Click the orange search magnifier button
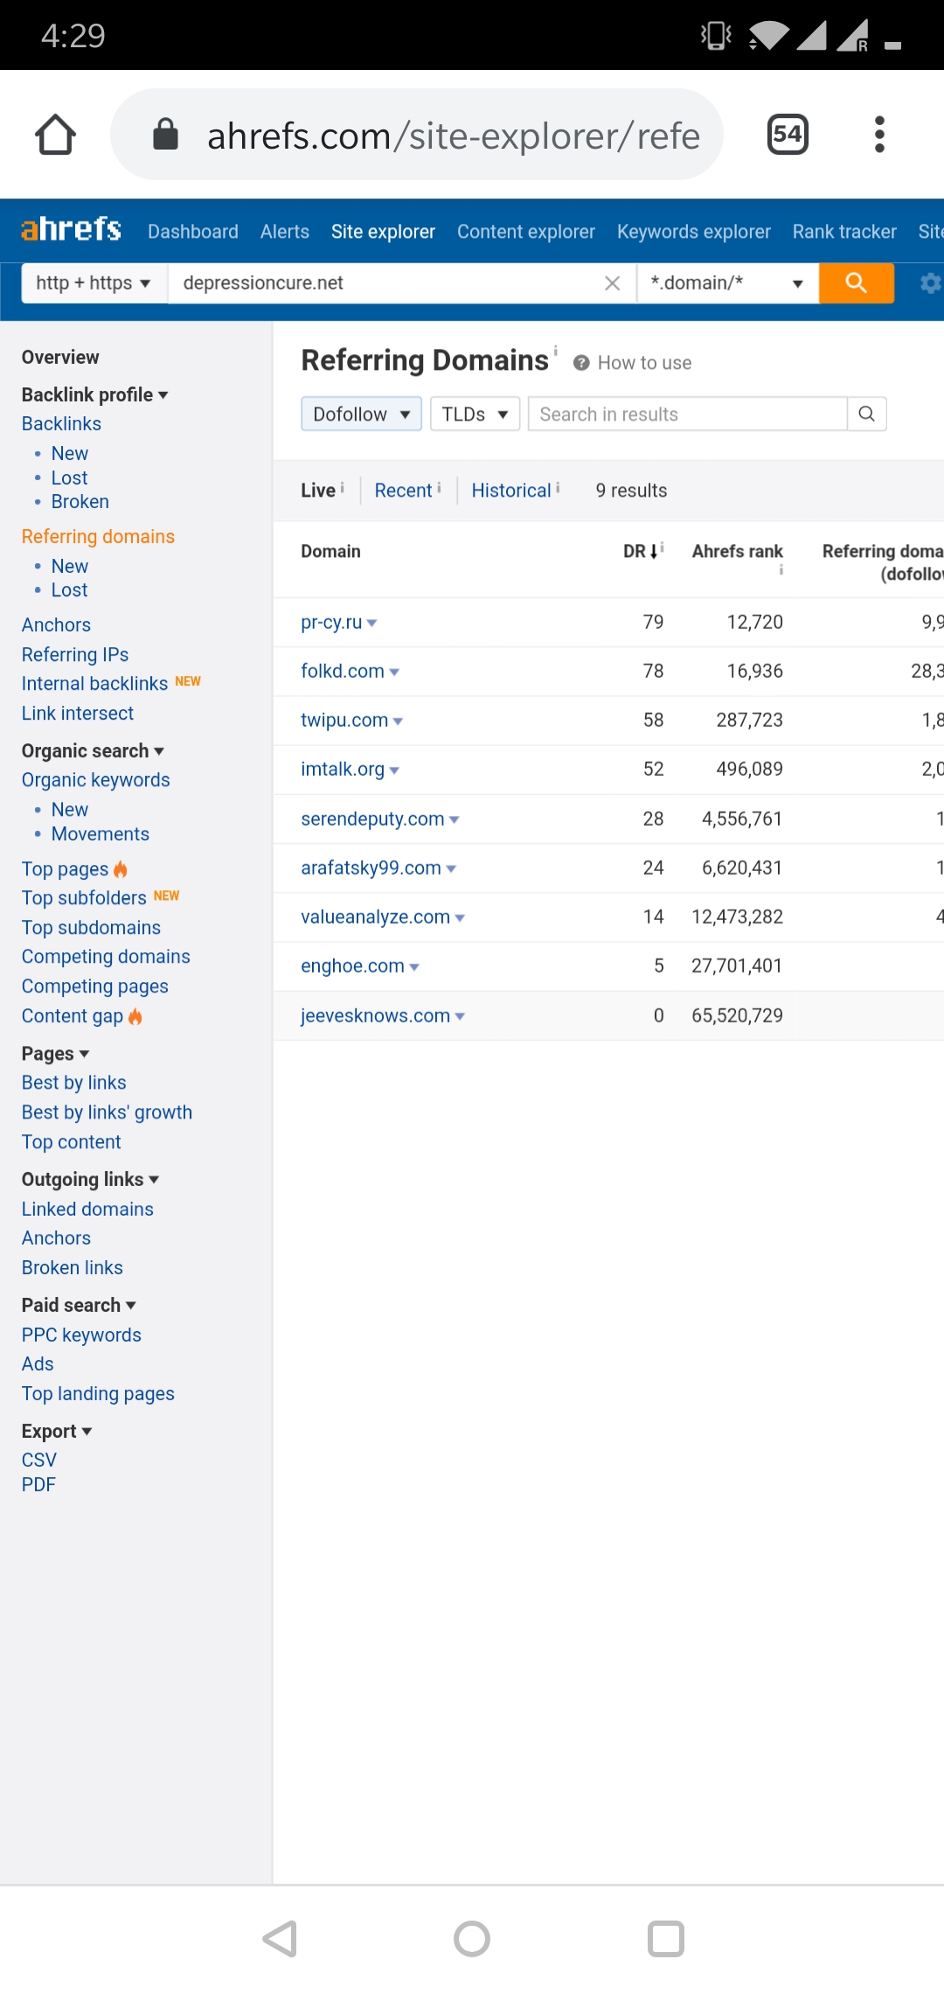944x1994 pixels. point(856,283)
